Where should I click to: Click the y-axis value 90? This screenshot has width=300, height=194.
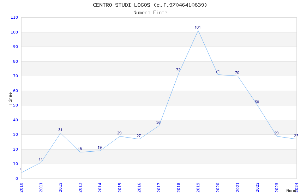pyautogui.click(x=16, y=47)
